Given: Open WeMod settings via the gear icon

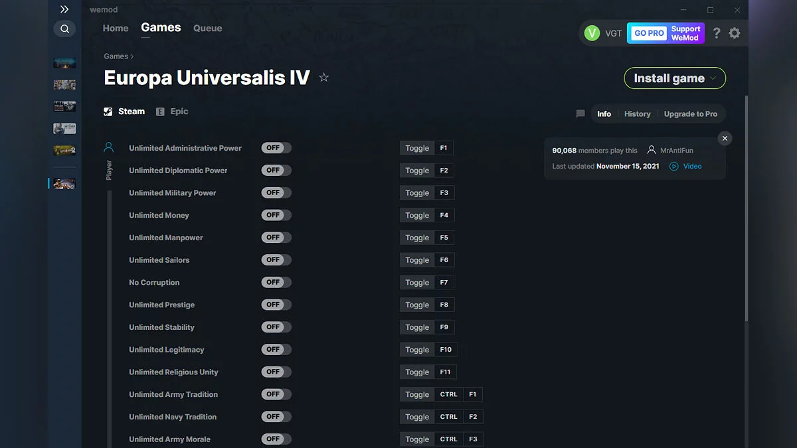Looking at the screenshot, I should point(735,33).
